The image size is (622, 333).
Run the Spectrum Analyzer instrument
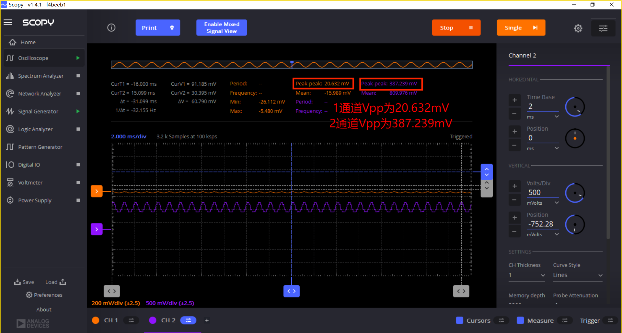pyautogui.click(x=78, y=76)
